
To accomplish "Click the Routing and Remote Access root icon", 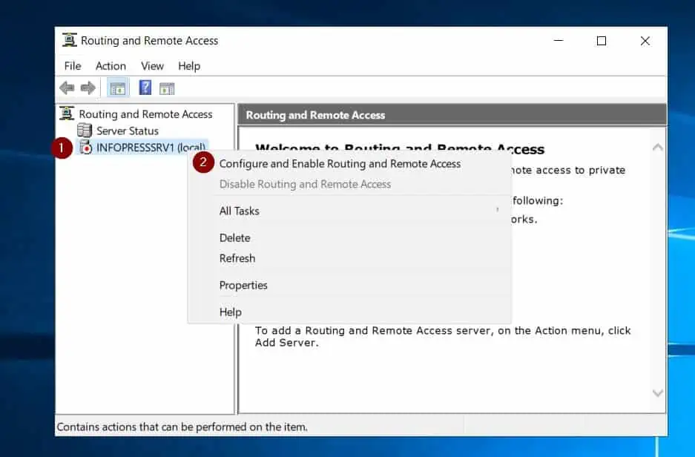I will coord(67,114).
